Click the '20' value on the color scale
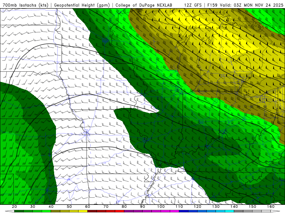This screenshot has height=213, width=285. click(14, 207)
